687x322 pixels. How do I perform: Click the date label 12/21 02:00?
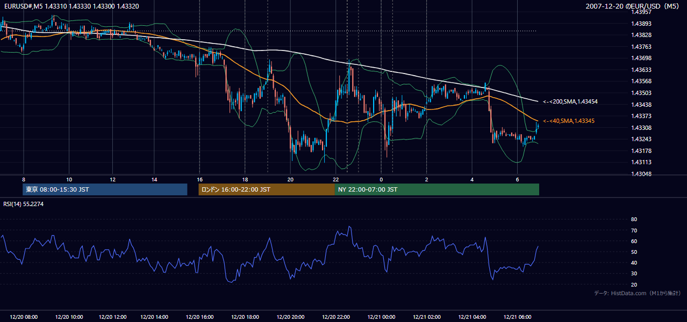click(x=428, y=317)
